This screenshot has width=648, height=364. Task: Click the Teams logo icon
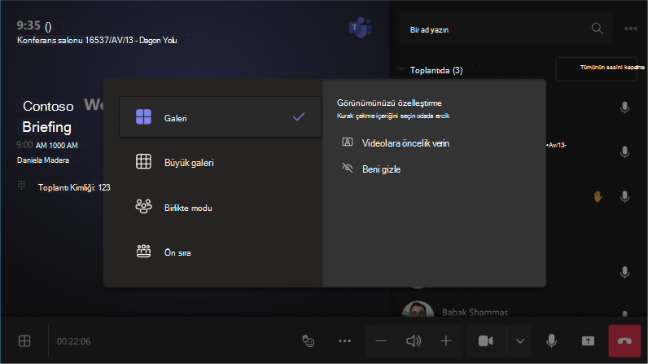pos(361,28)
